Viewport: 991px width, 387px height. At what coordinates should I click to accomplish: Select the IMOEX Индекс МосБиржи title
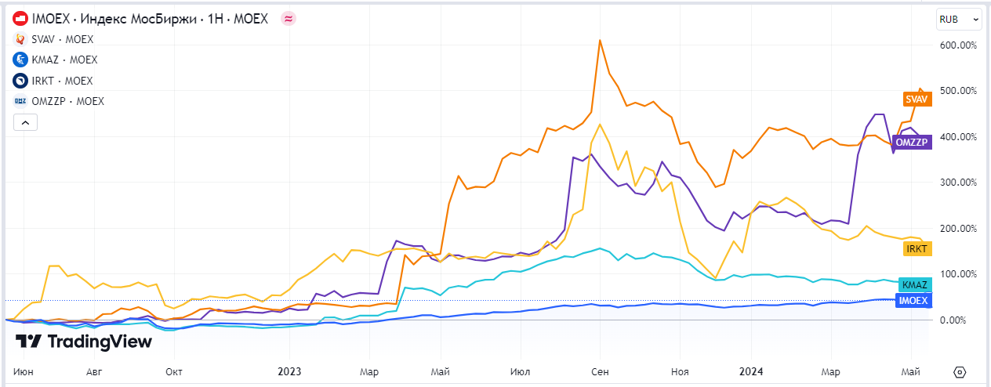pos(149,19)
